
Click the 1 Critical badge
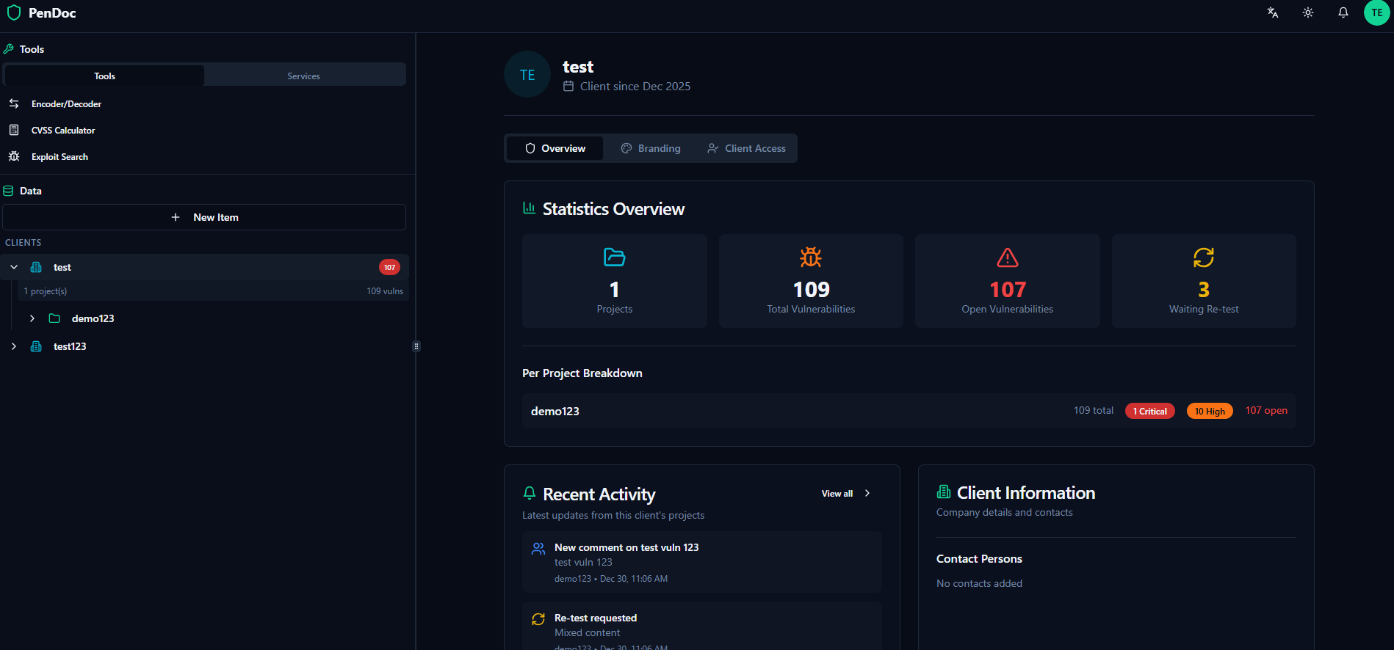tap(1149, 411)
